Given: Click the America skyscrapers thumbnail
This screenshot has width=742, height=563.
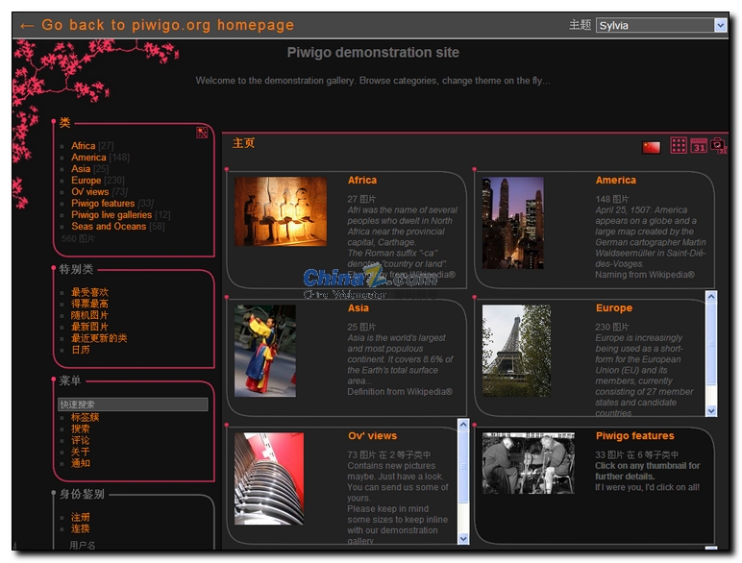Looking at the screenshot, I should 513,223.
